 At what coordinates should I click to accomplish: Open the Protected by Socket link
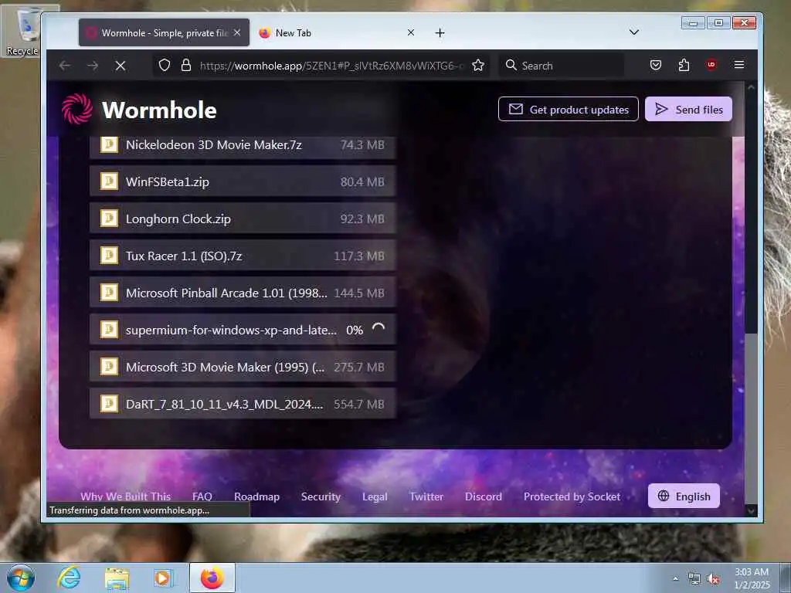(572, 496)
